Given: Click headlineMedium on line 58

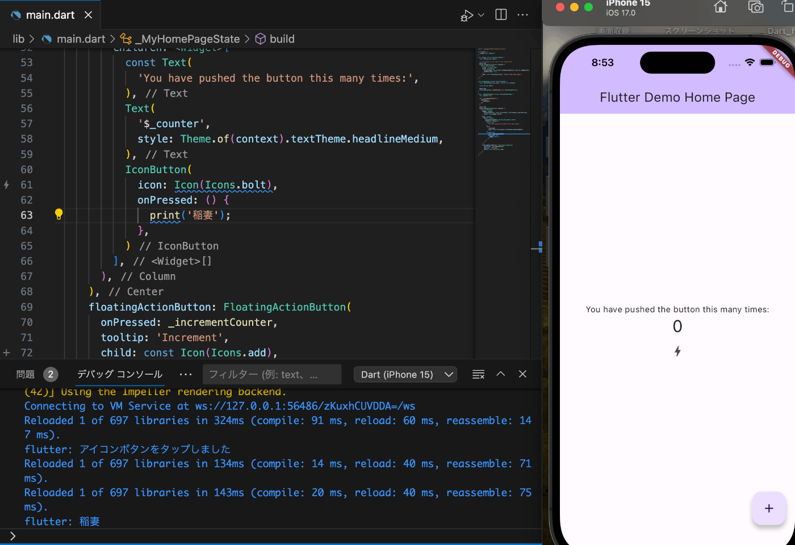Looking at the screenshot, I should 395,139.
